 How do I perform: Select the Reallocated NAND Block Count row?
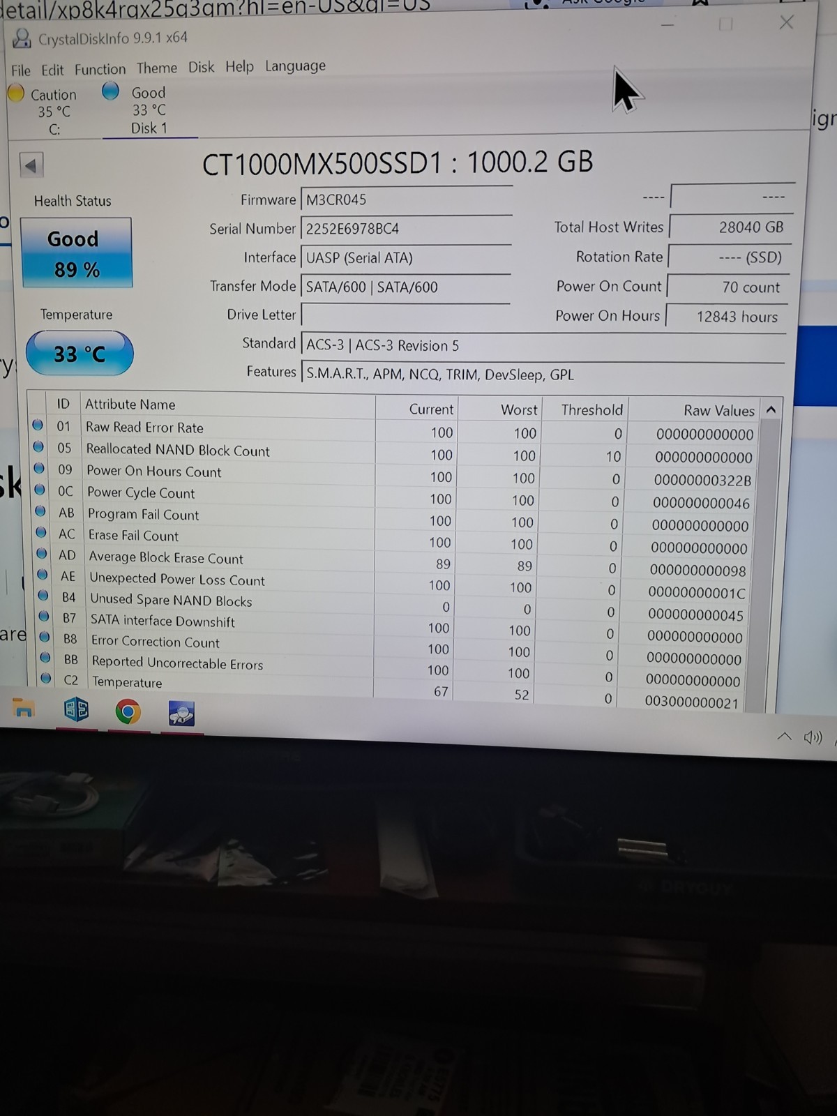click(394, 453)
